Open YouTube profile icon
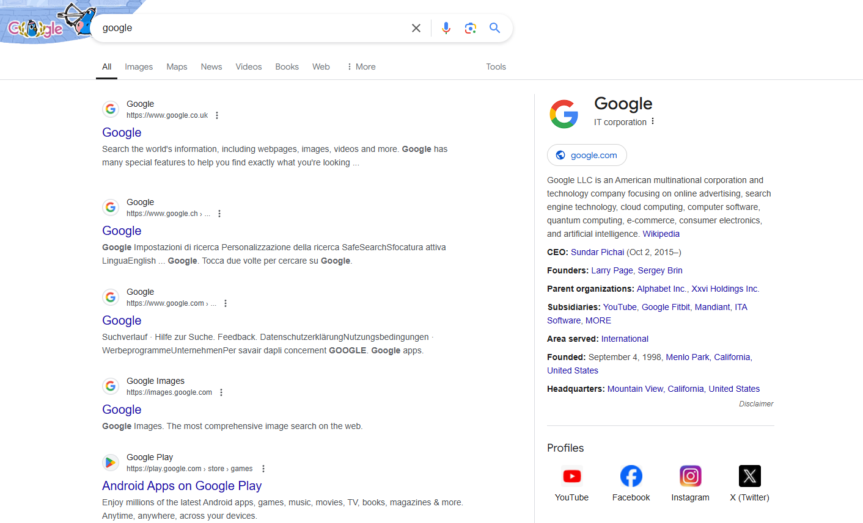This screenshot has height=523, width=863. pyautogui.click(x=572, y=476)
